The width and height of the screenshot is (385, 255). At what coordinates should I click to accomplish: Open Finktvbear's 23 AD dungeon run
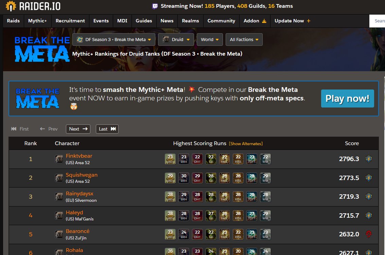(170, 159)
